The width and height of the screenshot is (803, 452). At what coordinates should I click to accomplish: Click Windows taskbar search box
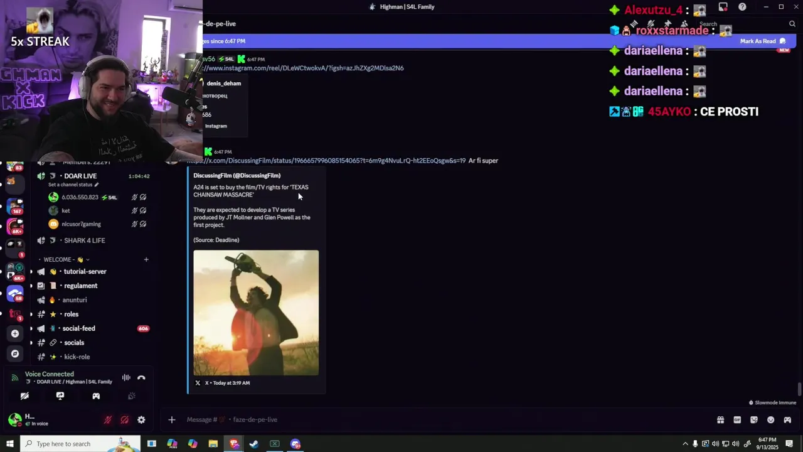[80, 444]
